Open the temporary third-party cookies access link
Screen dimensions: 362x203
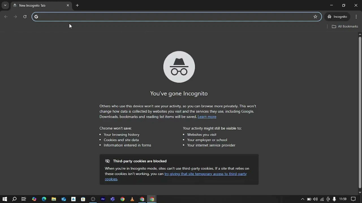point(176,176)
